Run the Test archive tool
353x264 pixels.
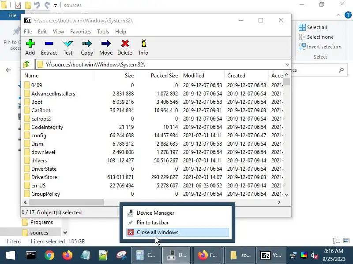coord(68,44)
